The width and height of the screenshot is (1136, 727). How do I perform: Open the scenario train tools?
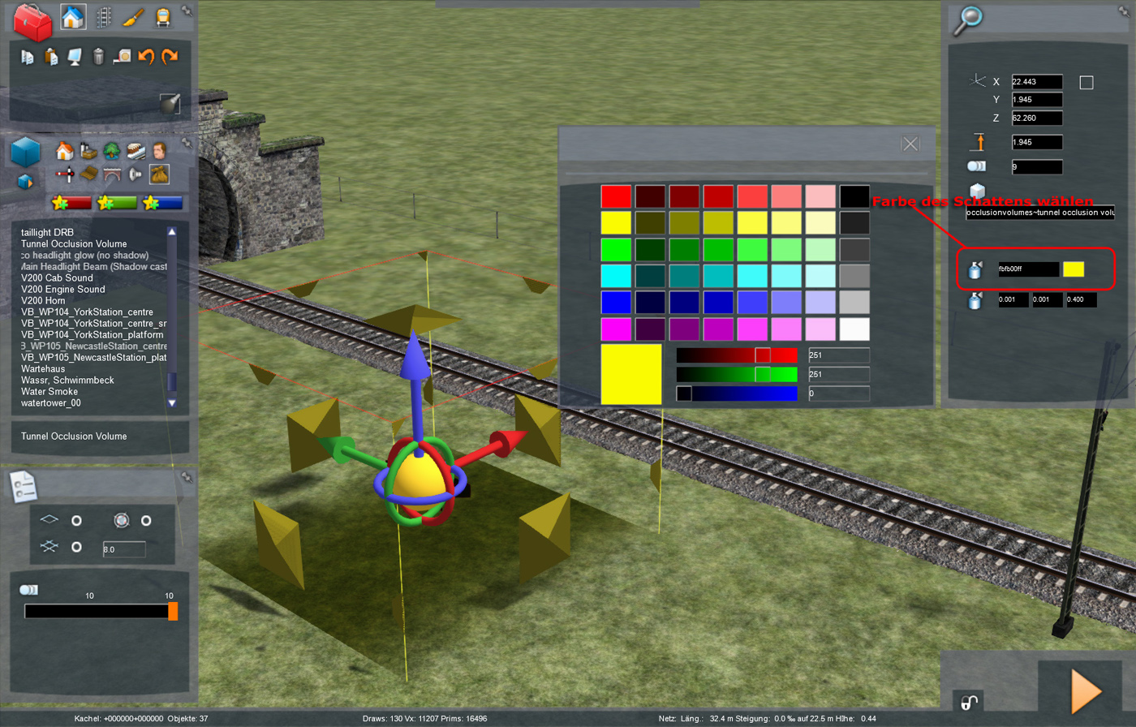pyautogui.click(x=162, y=17)
